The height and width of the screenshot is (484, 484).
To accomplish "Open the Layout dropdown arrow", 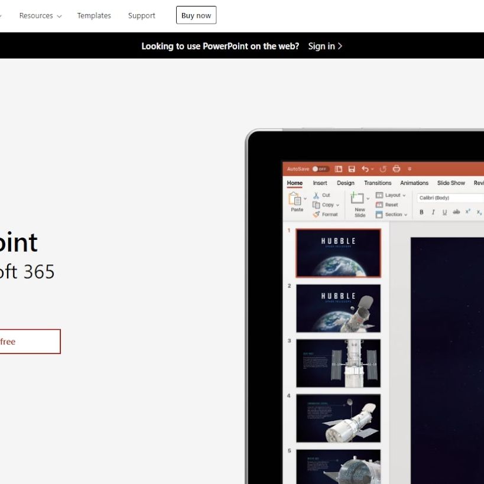I will click(404, 196).
